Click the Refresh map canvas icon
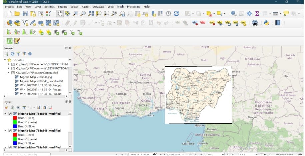This screenshot has height=156, width=305. point(176,14)
